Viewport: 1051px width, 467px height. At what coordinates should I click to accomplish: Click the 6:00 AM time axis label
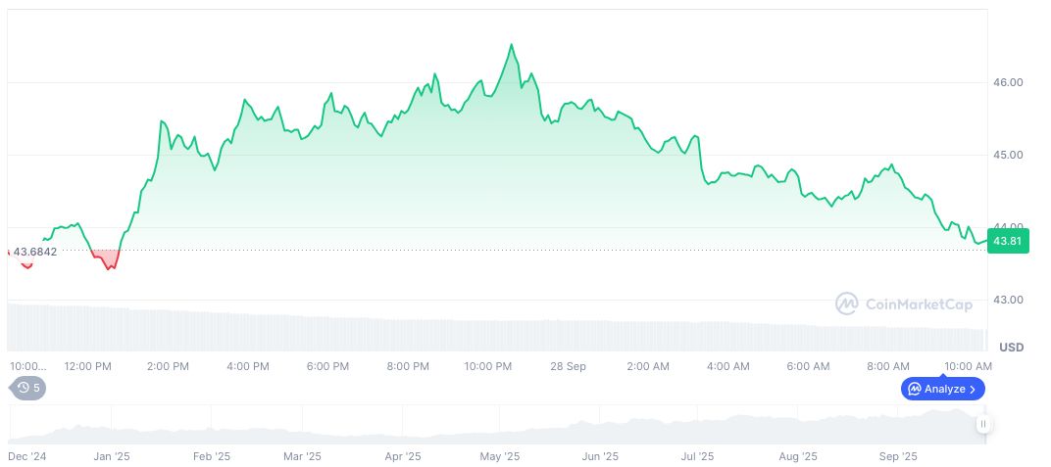tap(810, 366)
